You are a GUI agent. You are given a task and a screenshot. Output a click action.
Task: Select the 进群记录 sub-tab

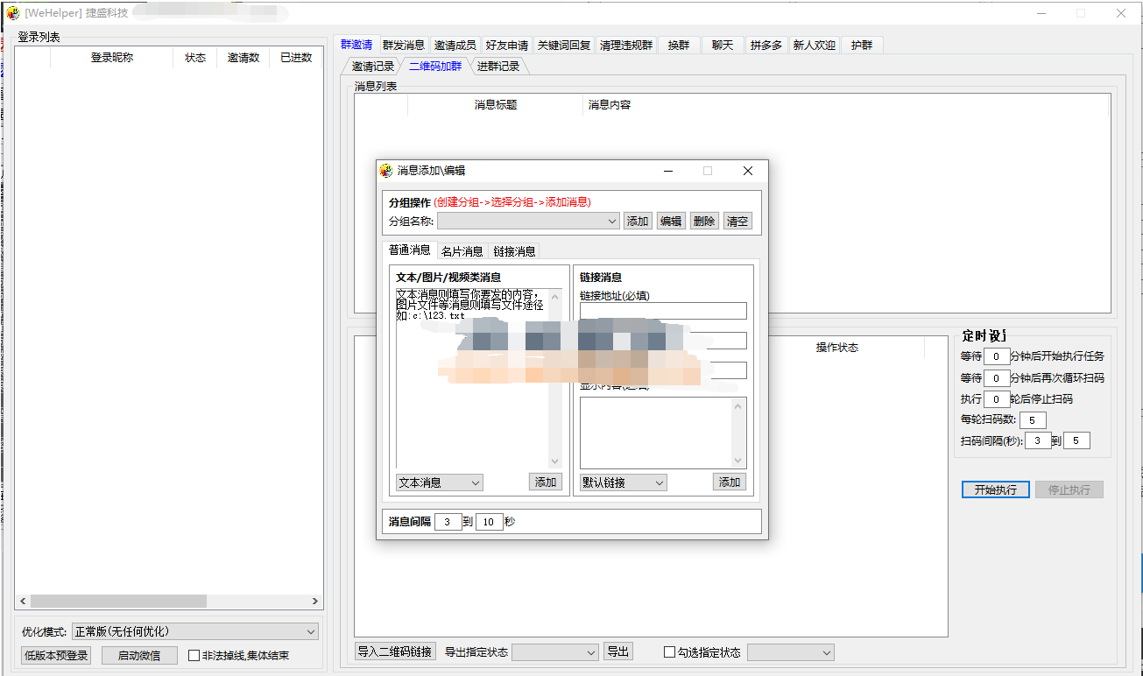click(x=498, y=67)
